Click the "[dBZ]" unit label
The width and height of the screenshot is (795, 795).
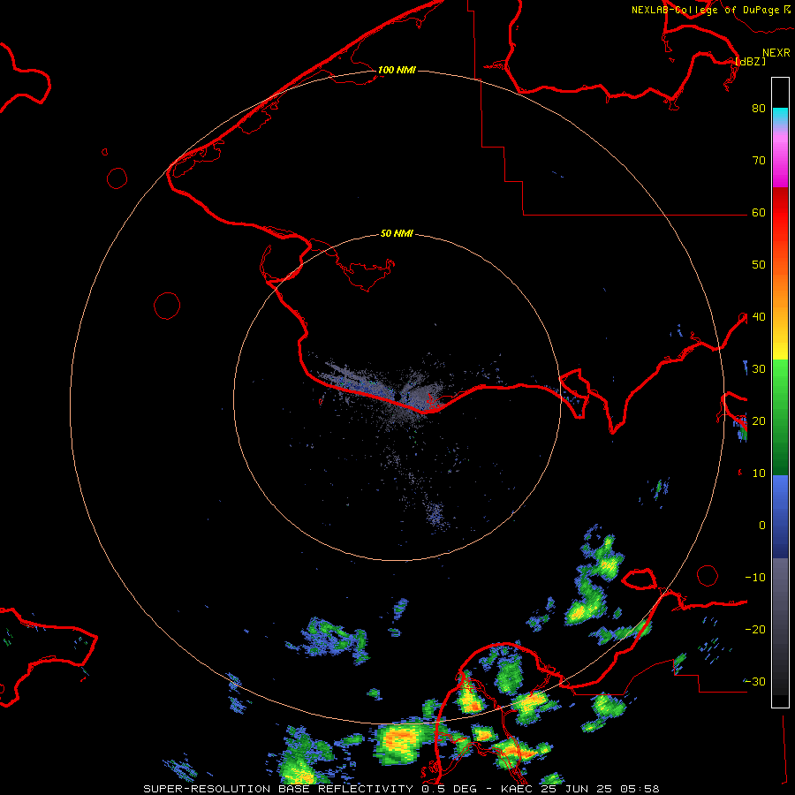(750, 61)
